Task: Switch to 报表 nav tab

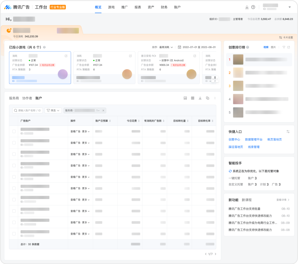Action: (138, 7)
